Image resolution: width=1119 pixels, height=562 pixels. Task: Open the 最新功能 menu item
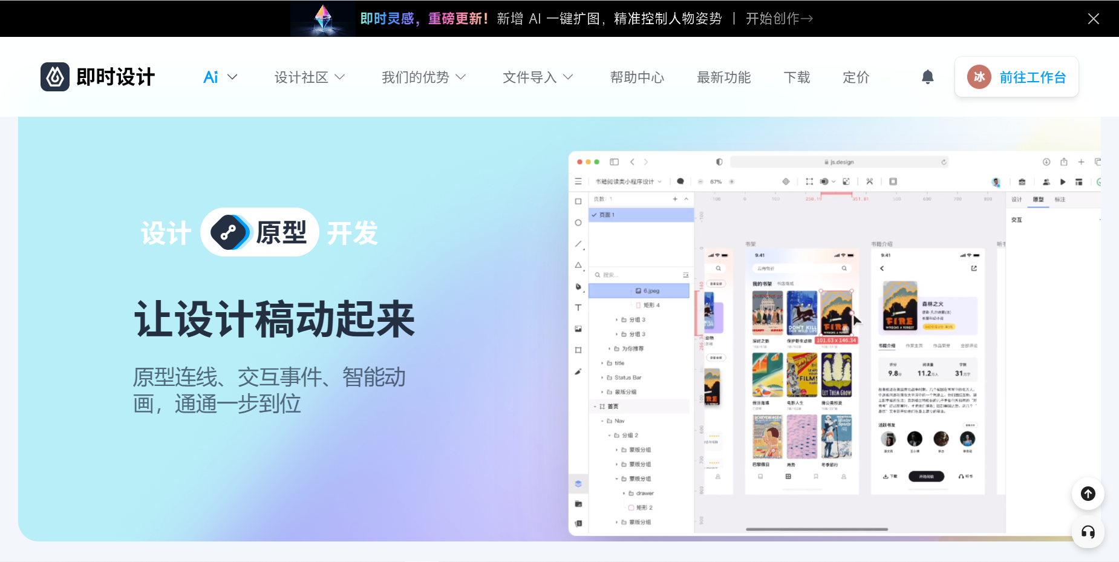pos(723,77)
